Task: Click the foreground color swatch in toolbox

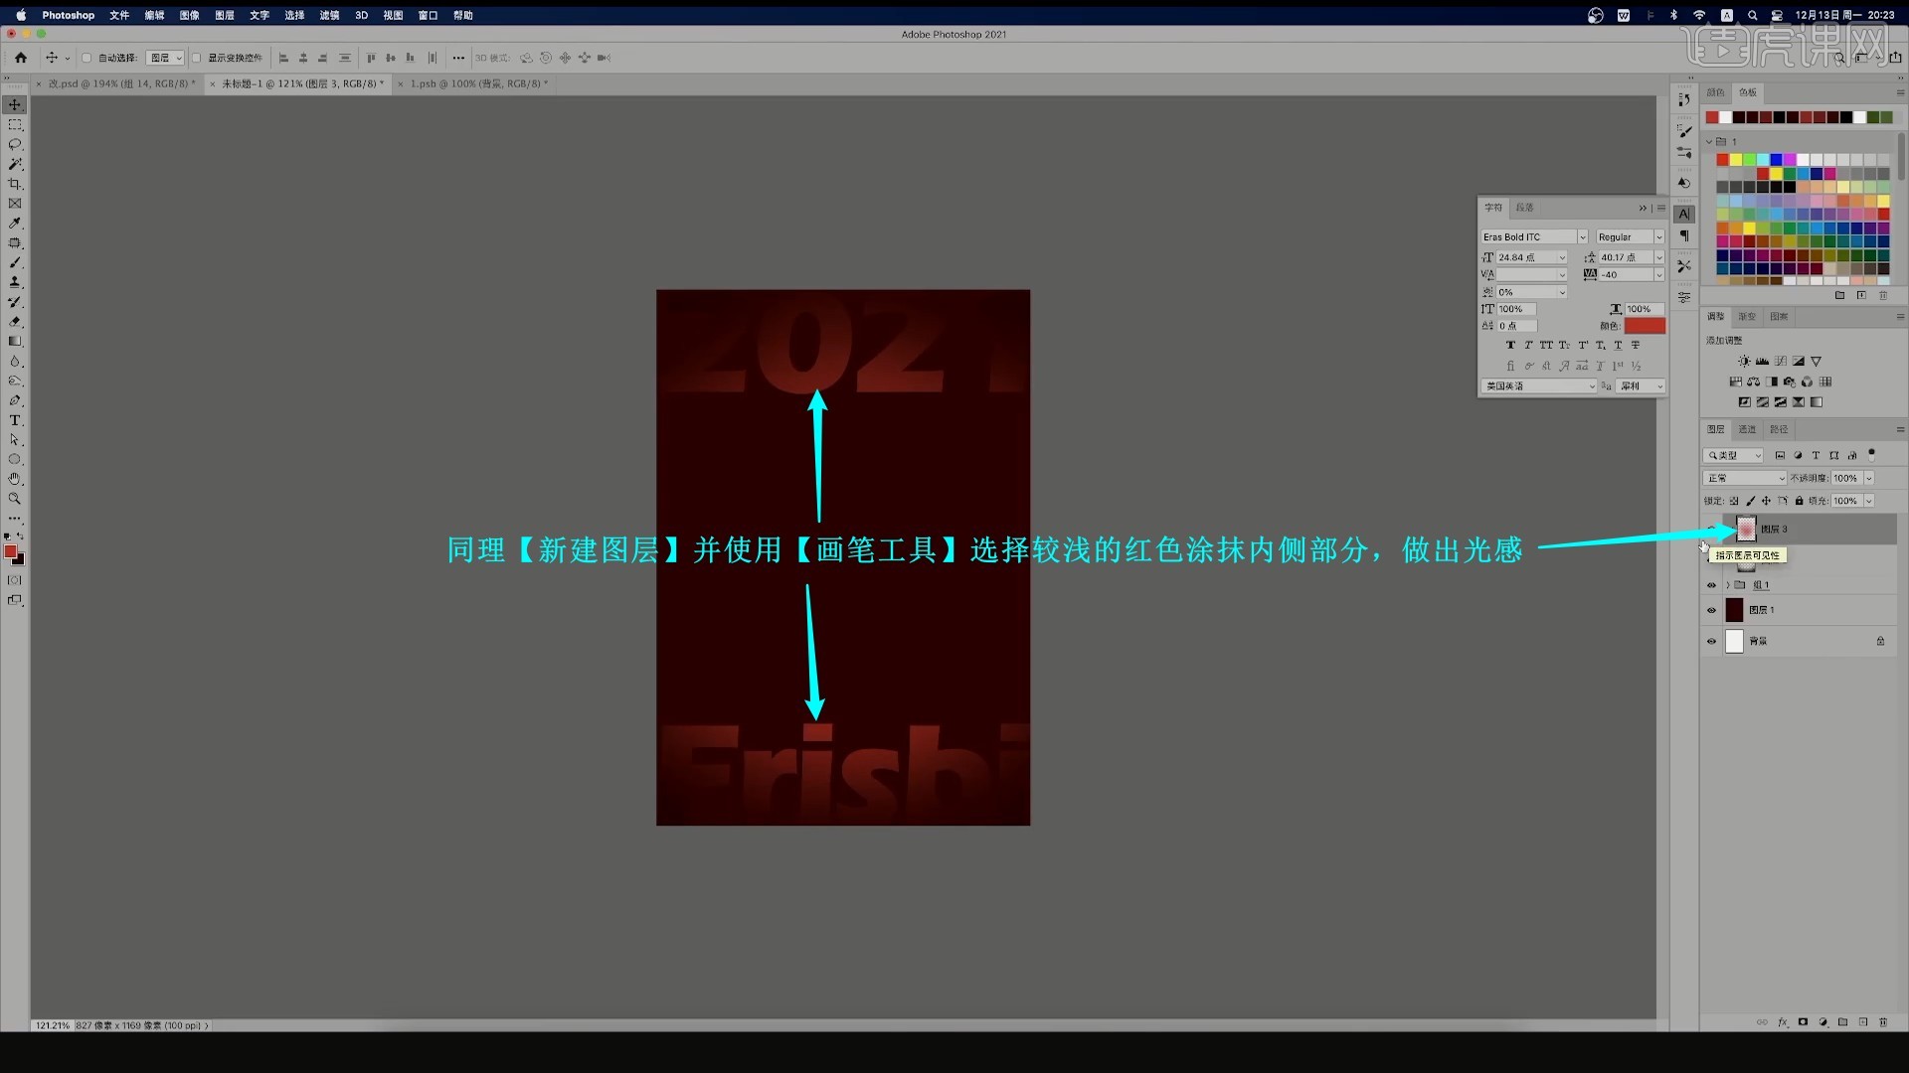Action: click(x=10, y=552)
